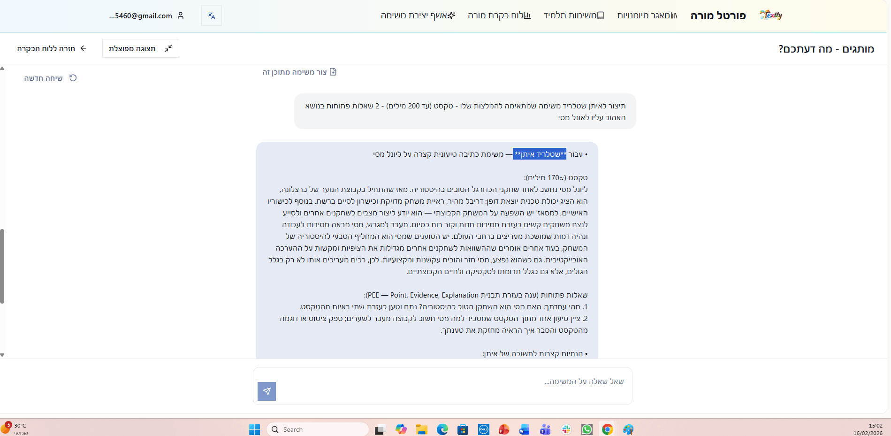Image resolution: width=891 pixels, height=436 pixels.
Task: Click the Windows taskbar Search box
Action: [318, 429]
